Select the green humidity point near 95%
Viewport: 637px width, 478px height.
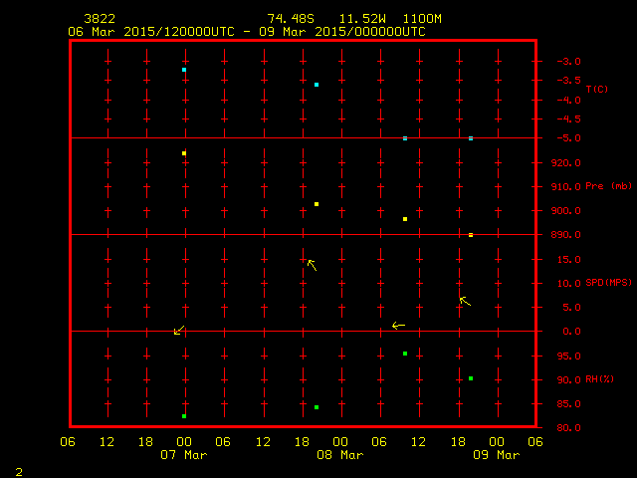pos(405,354)
